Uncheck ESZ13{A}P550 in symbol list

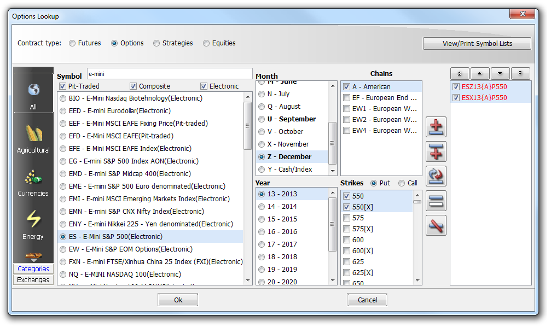456,87
